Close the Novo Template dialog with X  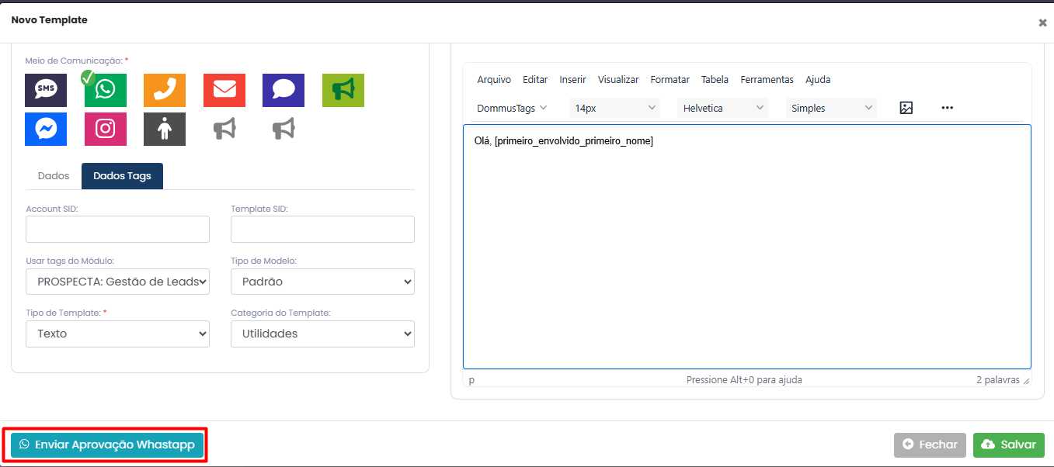coord(1042,22)
